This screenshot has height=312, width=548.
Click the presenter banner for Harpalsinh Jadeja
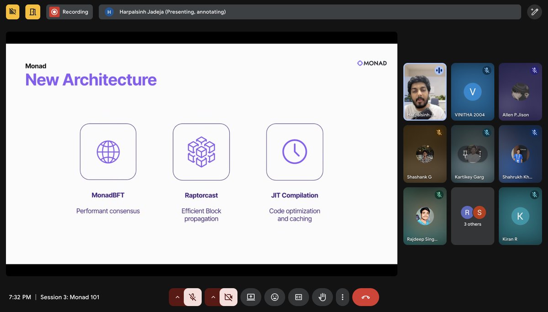click(310, 12)
